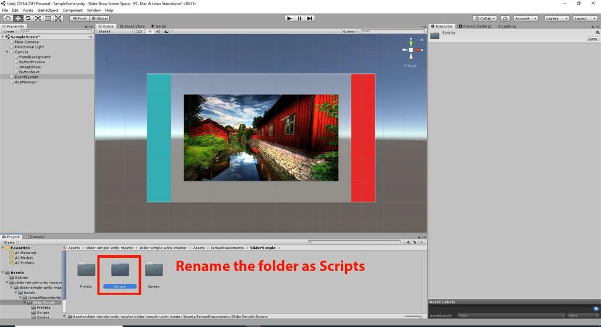The height and width of the screenshot is (327, 601).
Task: Adjust the project icon size slider
Action: pyautogui.click(x=414, y=316)
